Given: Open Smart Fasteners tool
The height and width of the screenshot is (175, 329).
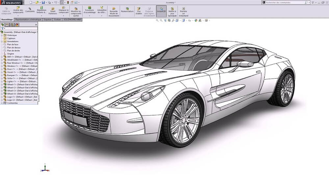Looking at the screenshot, I should click(x=53, y=11).
